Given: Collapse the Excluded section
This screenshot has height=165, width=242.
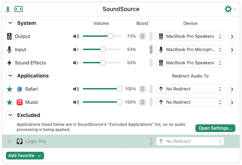Looking at the screenshot, I should click(10, 115).
